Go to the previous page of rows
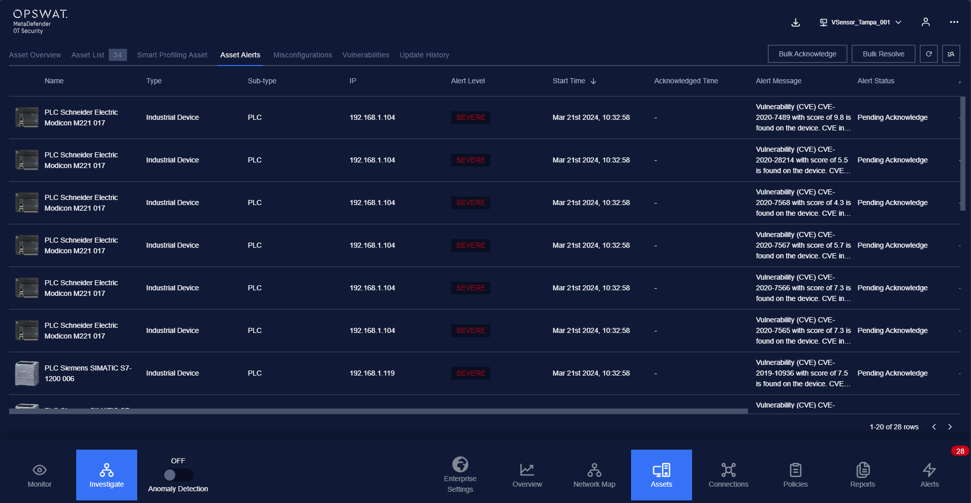 tap(934, 427)
